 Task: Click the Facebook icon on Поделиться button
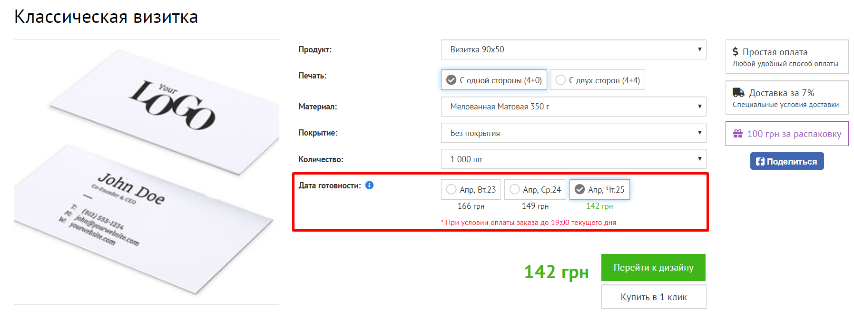[760, 162]
